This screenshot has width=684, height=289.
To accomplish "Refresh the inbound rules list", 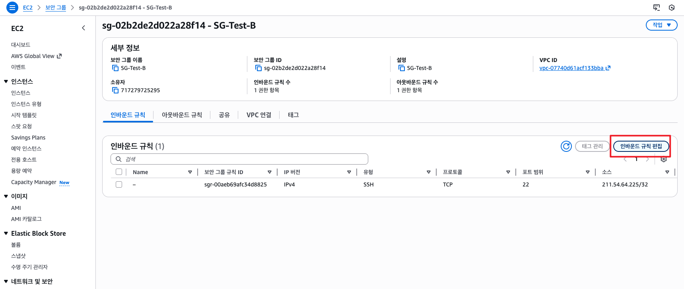I will pyautogui.click(x=566, y=146).
